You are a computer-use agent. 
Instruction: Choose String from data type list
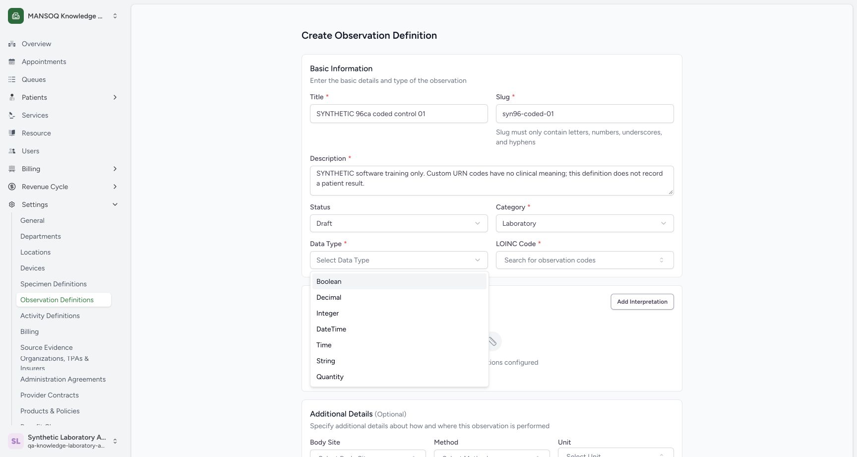click(399, 361)
